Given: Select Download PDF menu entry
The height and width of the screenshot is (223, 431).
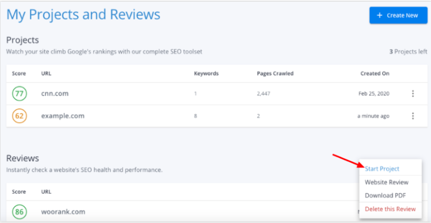Looking at the screenshot, I should [385, 195].
